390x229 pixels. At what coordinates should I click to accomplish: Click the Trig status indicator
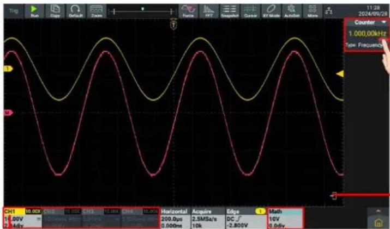(x=14, y=11)
